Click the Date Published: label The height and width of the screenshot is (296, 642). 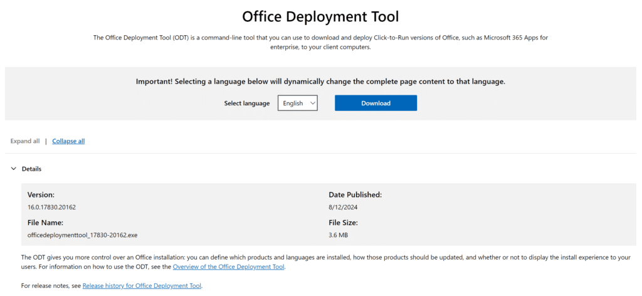pyautogui.click(x=355, y=195)
